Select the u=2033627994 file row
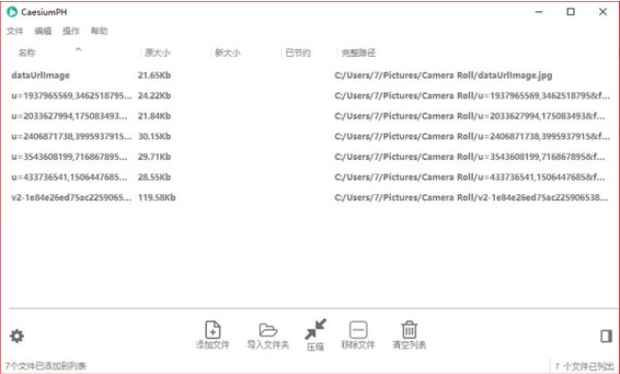This screenshot has width=620, height=374. point(310,116)
